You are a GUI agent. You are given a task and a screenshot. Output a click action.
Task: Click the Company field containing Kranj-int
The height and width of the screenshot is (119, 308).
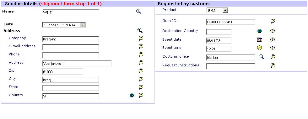71,39
